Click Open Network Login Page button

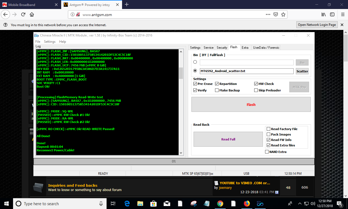point(317,25)
